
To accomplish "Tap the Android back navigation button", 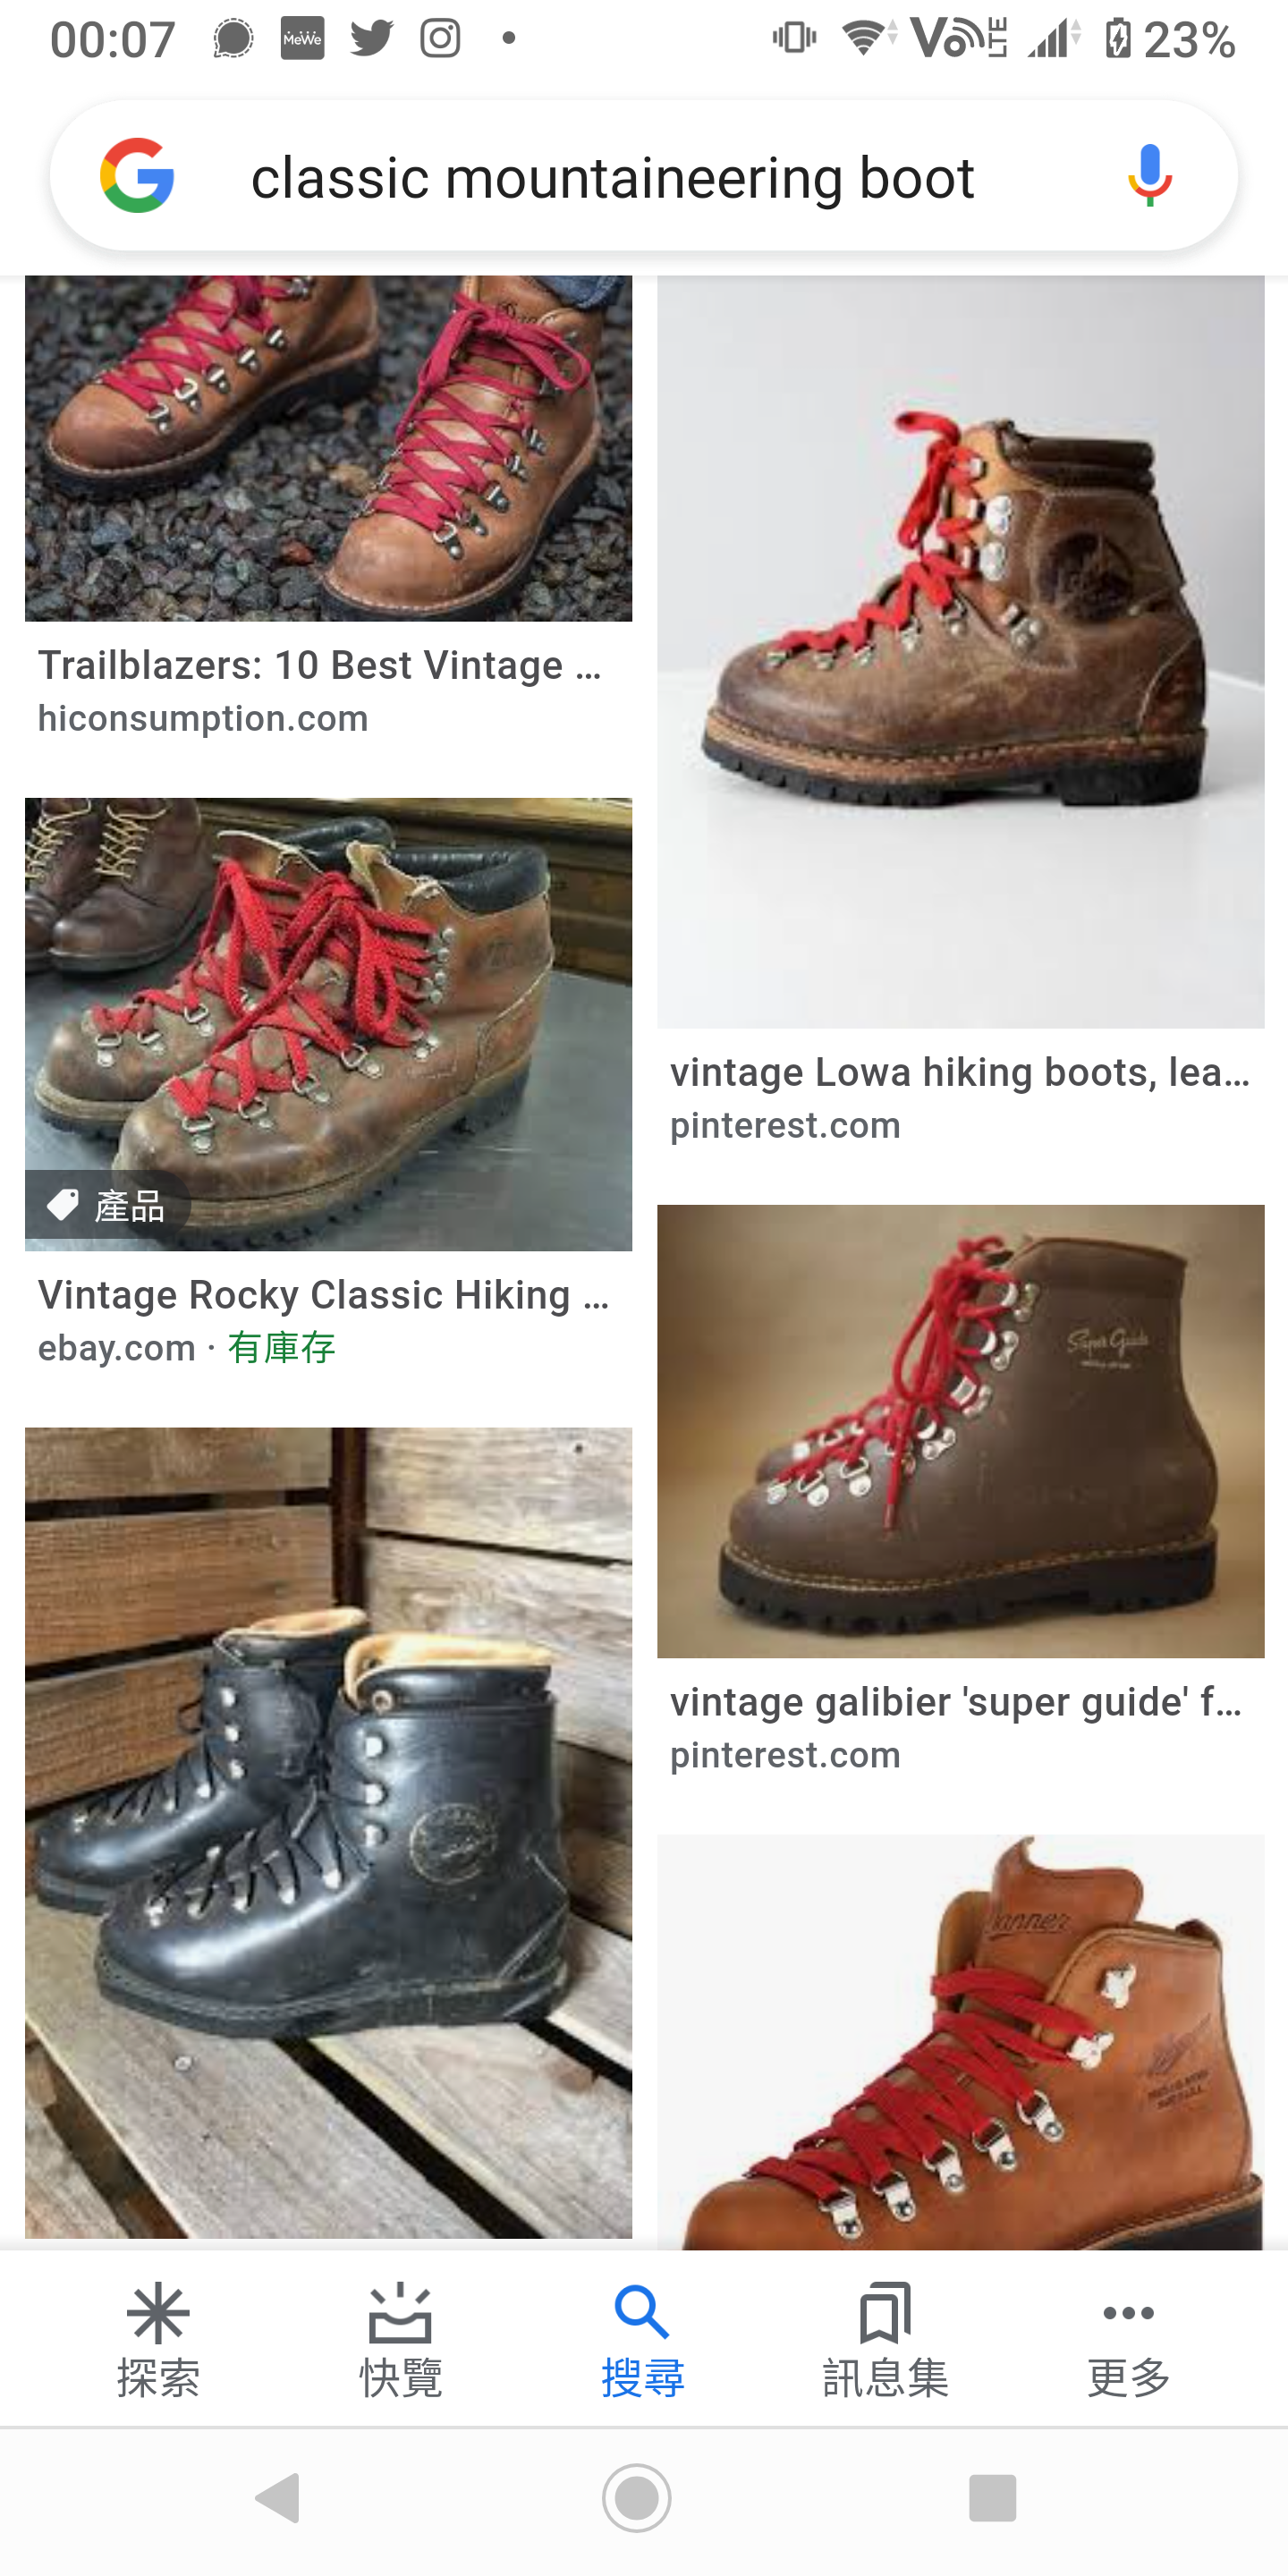I will tap(279, 2498).
